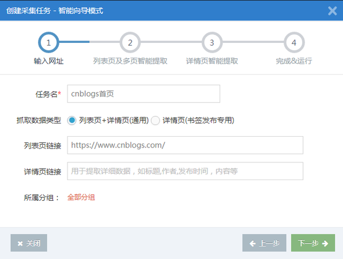Screen dimensions: 343x259
Task: Click step 1 circle in the wizard
Action: 49,42
